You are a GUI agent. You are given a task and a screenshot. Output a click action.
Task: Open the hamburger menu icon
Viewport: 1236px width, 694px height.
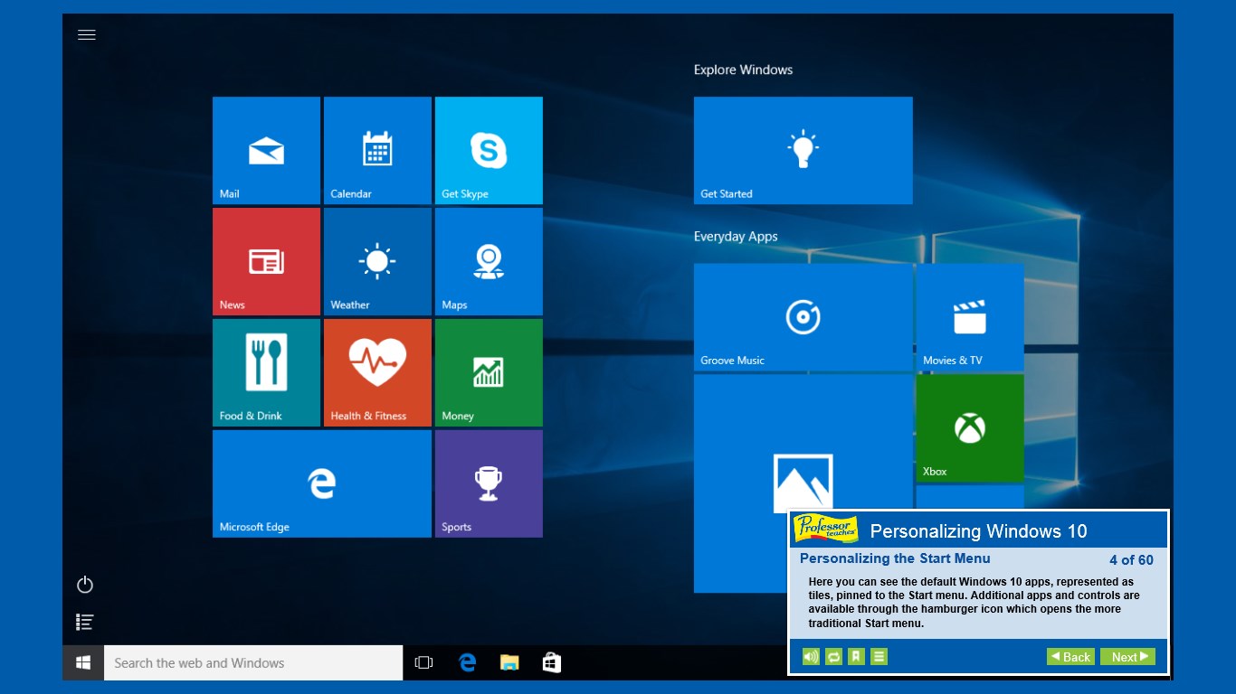point(87,35)
